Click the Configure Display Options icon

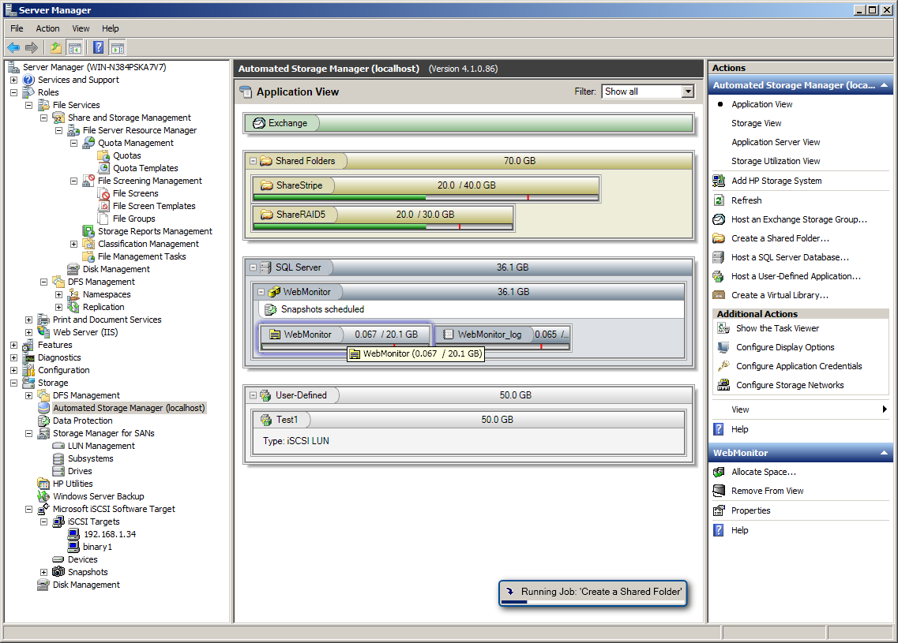click(724, 347)
